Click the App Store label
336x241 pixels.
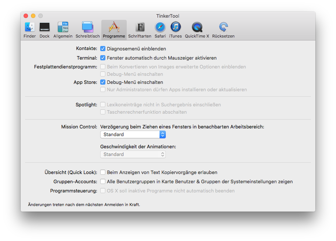tap(85, 82)
